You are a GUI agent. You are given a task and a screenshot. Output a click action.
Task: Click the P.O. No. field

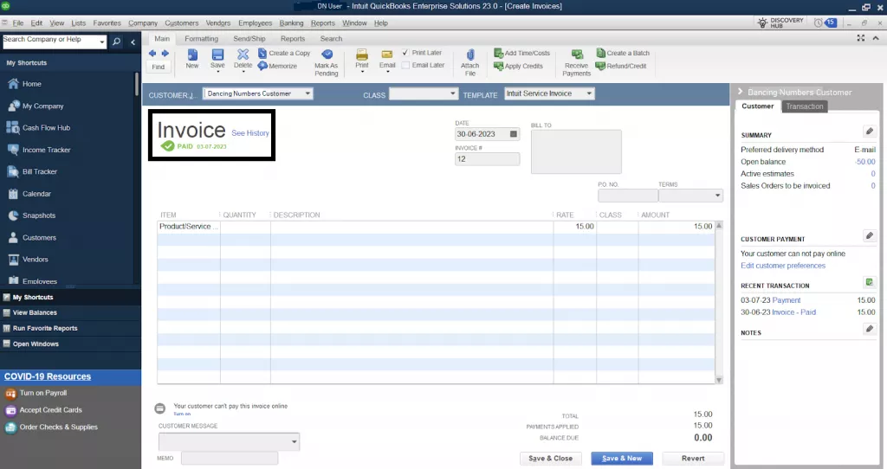(628, 196)
